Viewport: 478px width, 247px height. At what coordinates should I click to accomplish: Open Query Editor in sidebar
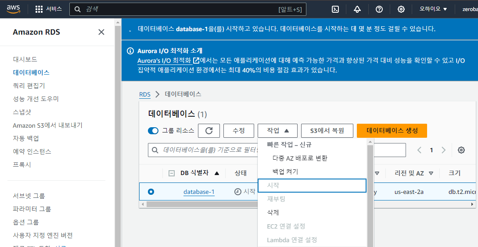[x=29, y=86]
